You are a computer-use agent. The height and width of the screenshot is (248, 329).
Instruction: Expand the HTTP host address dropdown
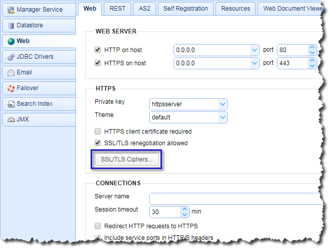pyautogui.click(x=254, y=50)
